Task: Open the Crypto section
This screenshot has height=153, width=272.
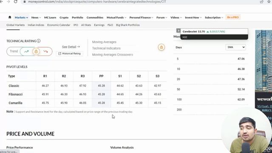Action: (64, 17)
